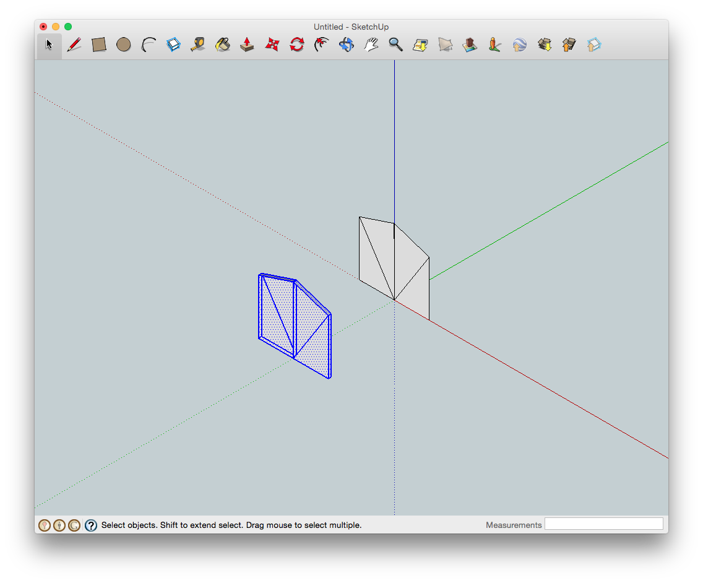Image resolution: width=703 pixels, height=583 pixels.
Task: Click the Make Component box icon
Action: 173,45
